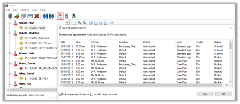
Task: Select 21/10/2020 Xray Chest item
Action: pos(37,38)
